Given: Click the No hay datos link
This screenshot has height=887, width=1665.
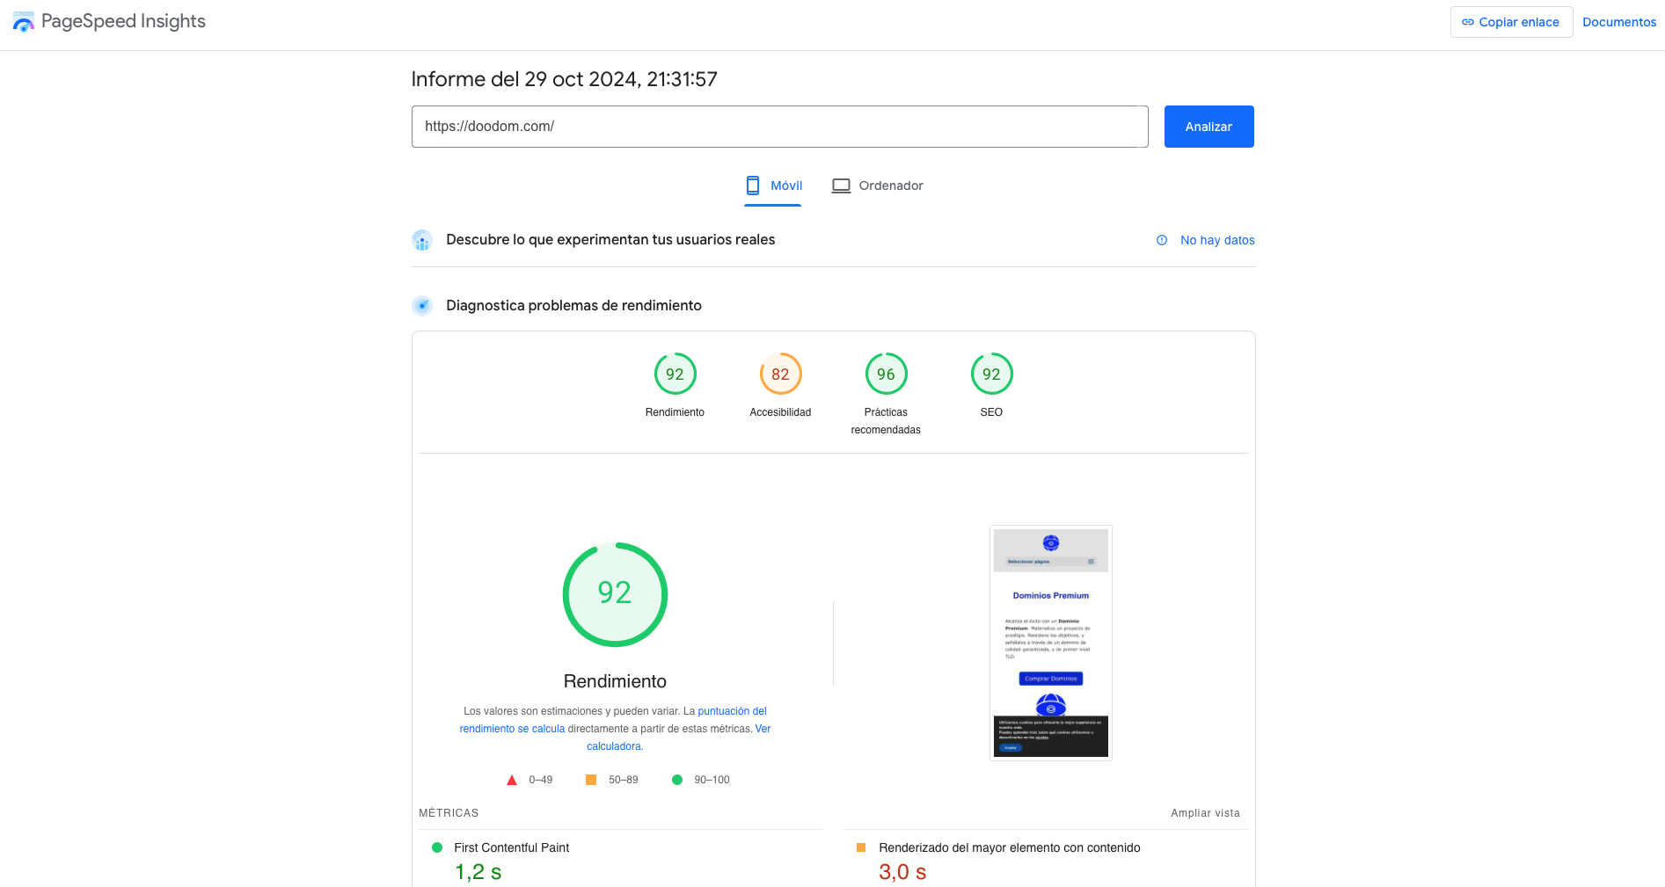Looking at the screenshot, I should (1217, 240).
